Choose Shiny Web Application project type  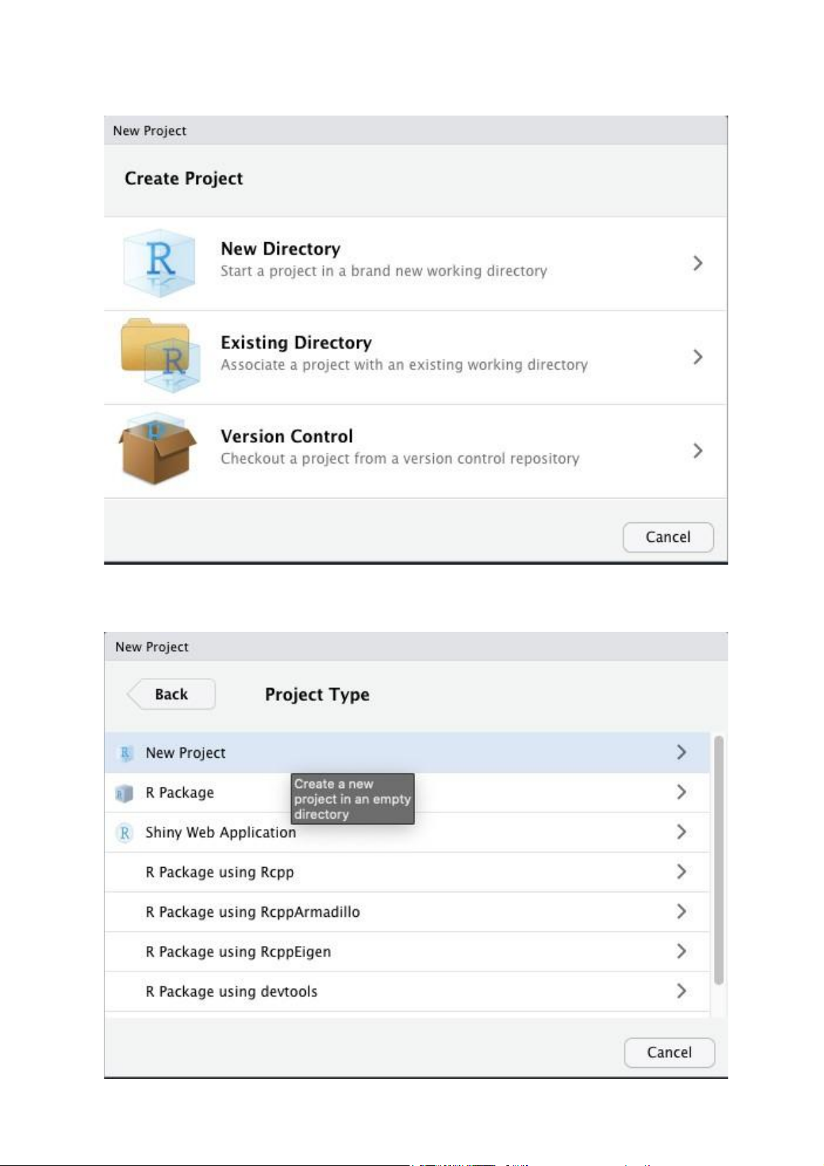pos(408,832)
